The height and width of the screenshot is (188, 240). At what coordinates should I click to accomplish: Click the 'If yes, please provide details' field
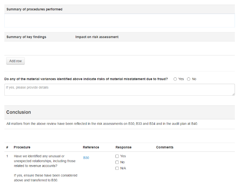(119, 90)
